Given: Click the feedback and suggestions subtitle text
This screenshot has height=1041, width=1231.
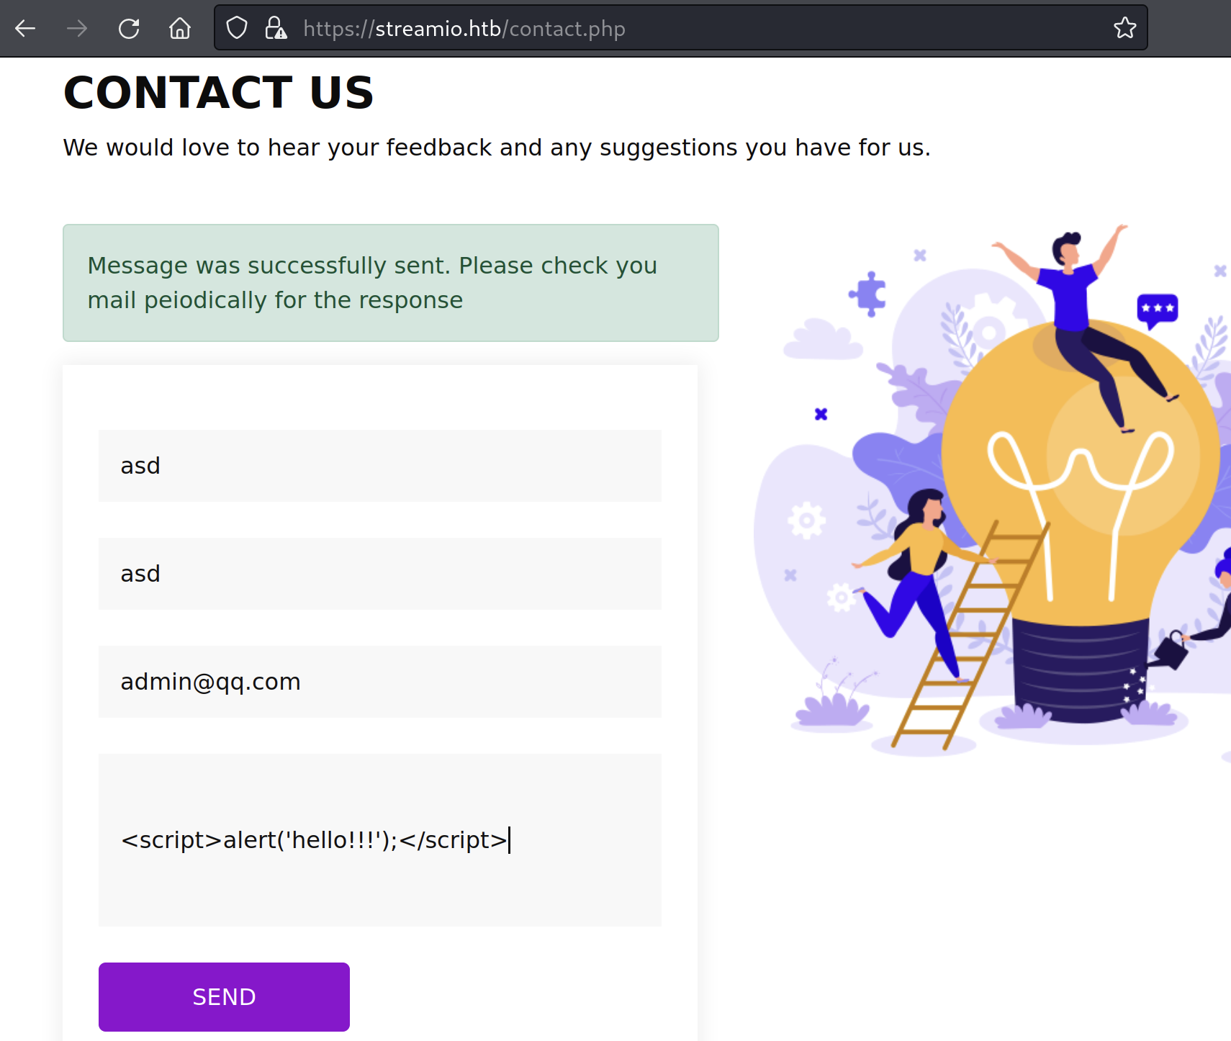Looking at the screenshot, I should pos(497,148).
